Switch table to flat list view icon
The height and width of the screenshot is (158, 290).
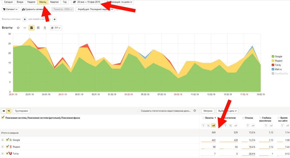tap(4, 111)
